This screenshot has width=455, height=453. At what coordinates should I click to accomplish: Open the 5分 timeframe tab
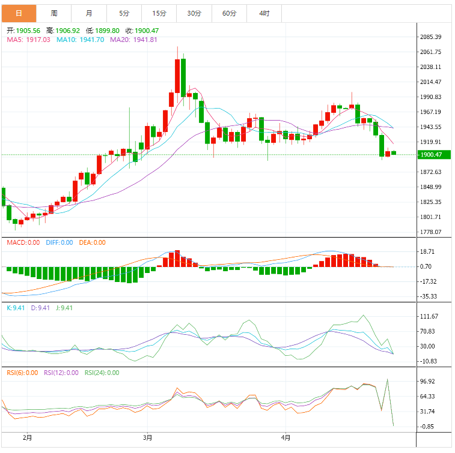point(124,13)
